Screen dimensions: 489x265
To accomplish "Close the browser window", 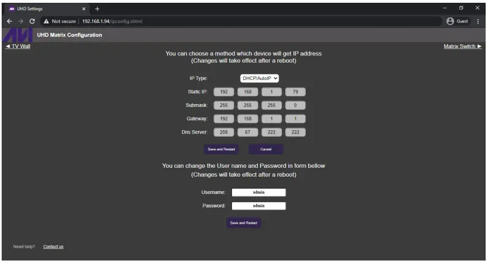I will (x=477, y=8).
